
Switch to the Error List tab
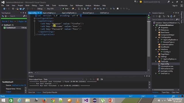coord(32,92)
